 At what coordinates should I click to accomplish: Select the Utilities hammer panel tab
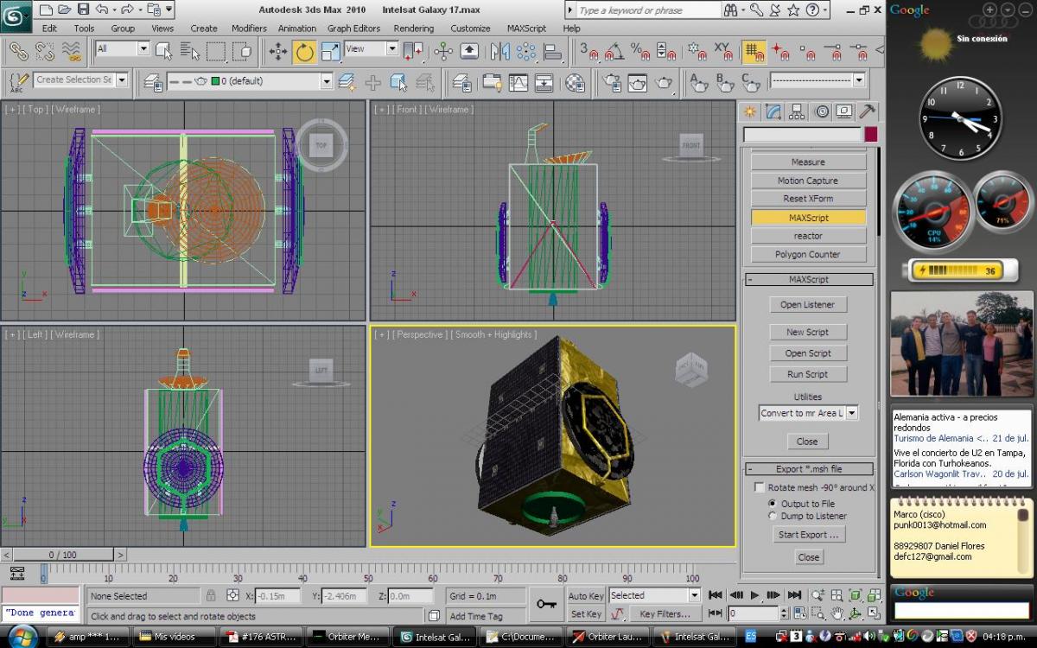click(867, 111)
